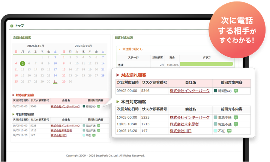
Task: Click 10/05 16:20 date cell in callout
Action: point(127,131)
